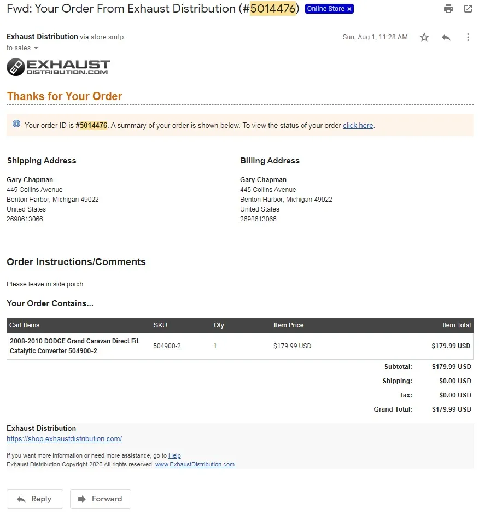Click the sender name Exhaust Distribution

(43, 37)
